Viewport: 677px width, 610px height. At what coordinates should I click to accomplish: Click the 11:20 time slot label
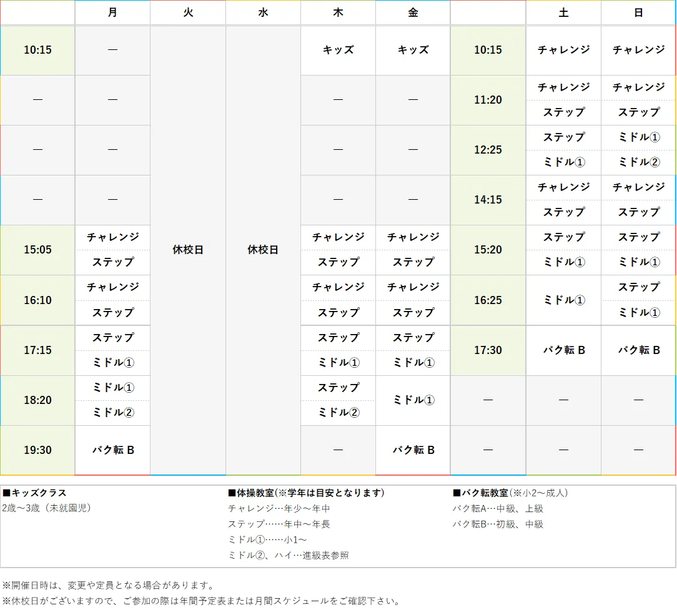(487, 100)
